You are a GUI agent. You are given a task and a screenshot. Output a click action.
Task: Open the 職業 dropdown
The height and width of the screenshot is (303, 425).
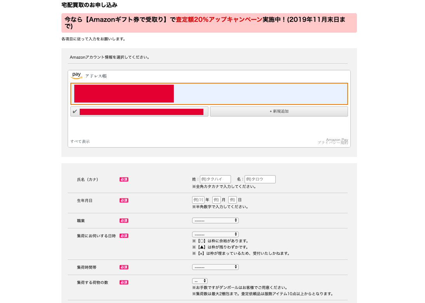click(x=215, y=220)
